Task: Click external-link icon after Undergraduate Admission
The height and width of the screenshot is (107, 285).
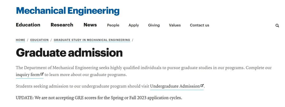Action: point(202,86)
